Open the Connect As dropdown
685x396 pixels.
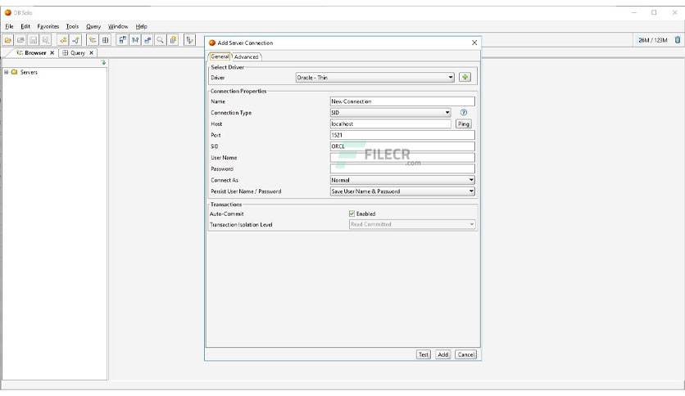coord(402,180)
